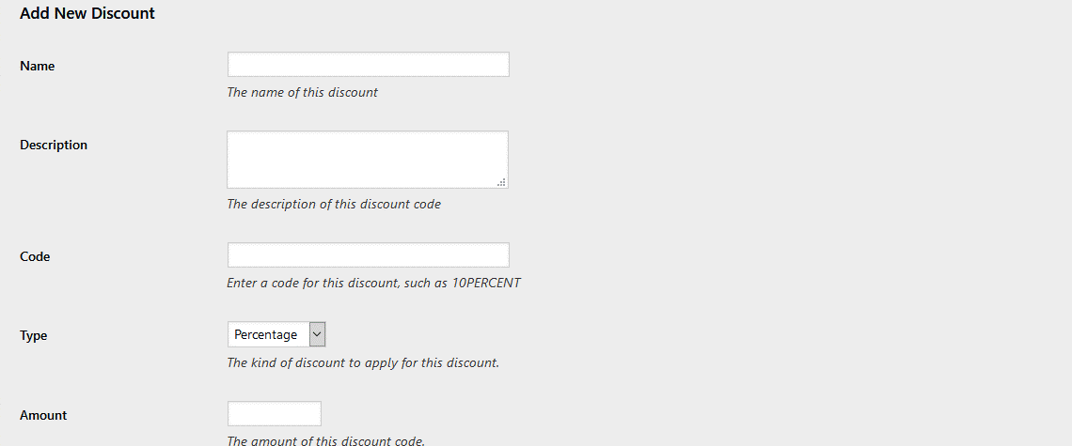The width and height of the screenshot is (1072, 446).
Task: Click the Name field label
Action: point(38,66)
